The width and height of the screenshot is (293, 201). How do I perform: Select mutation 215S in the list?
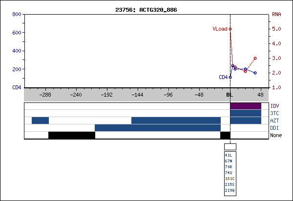tap(229, 184)
